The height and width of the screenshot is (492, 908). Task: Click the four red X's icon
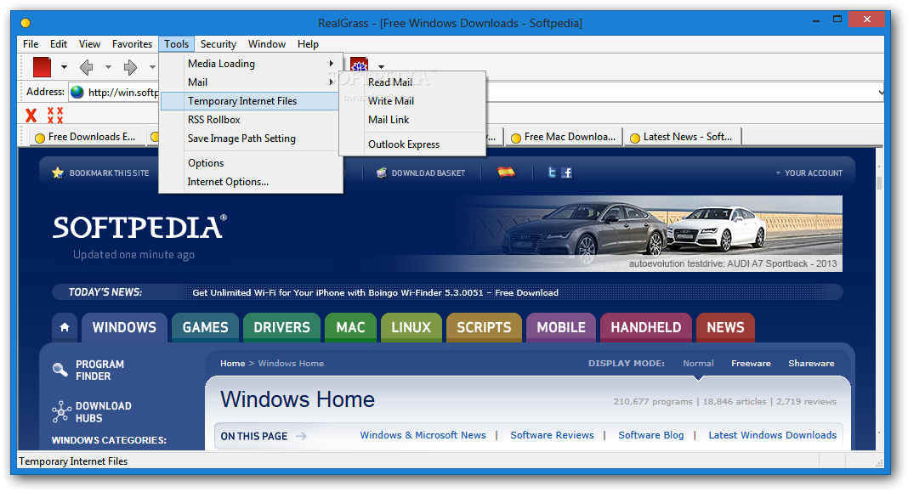[55, 116]
